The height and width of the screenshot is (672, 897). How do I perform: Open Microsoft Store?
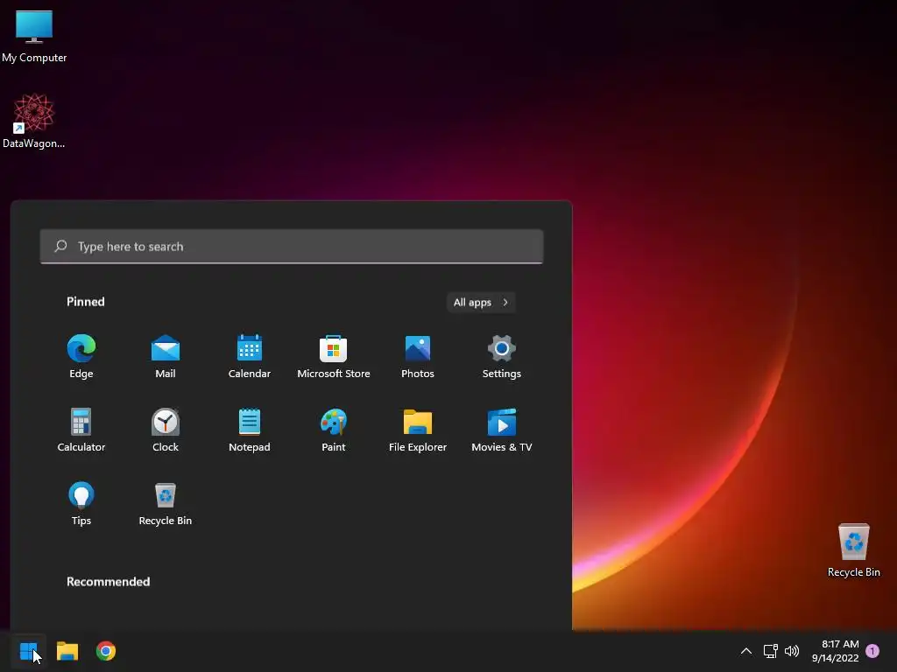click(334, 357)
